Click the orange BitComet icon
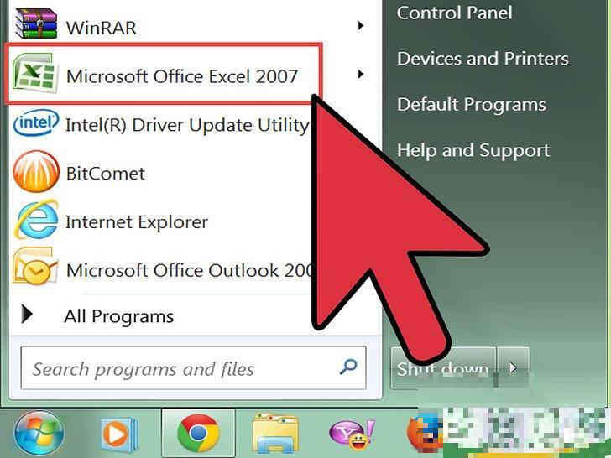The height and width of the screenshot is (458, 611). click(x=36, y=172)
